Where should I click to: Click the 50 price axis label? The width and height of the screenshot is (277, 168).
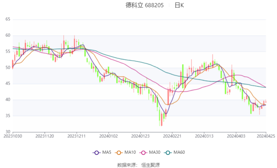click(8, 68)
